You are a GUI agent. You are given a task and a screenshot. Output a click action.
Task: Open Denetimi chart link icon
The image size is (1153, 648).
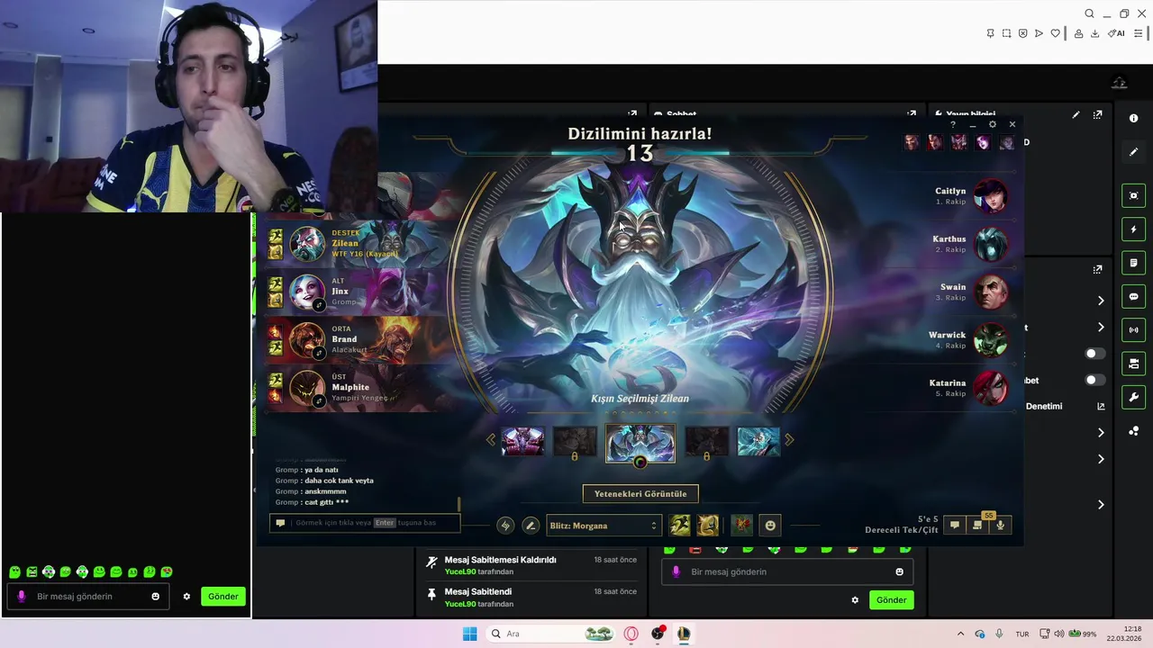click(x=1101, y=407)
